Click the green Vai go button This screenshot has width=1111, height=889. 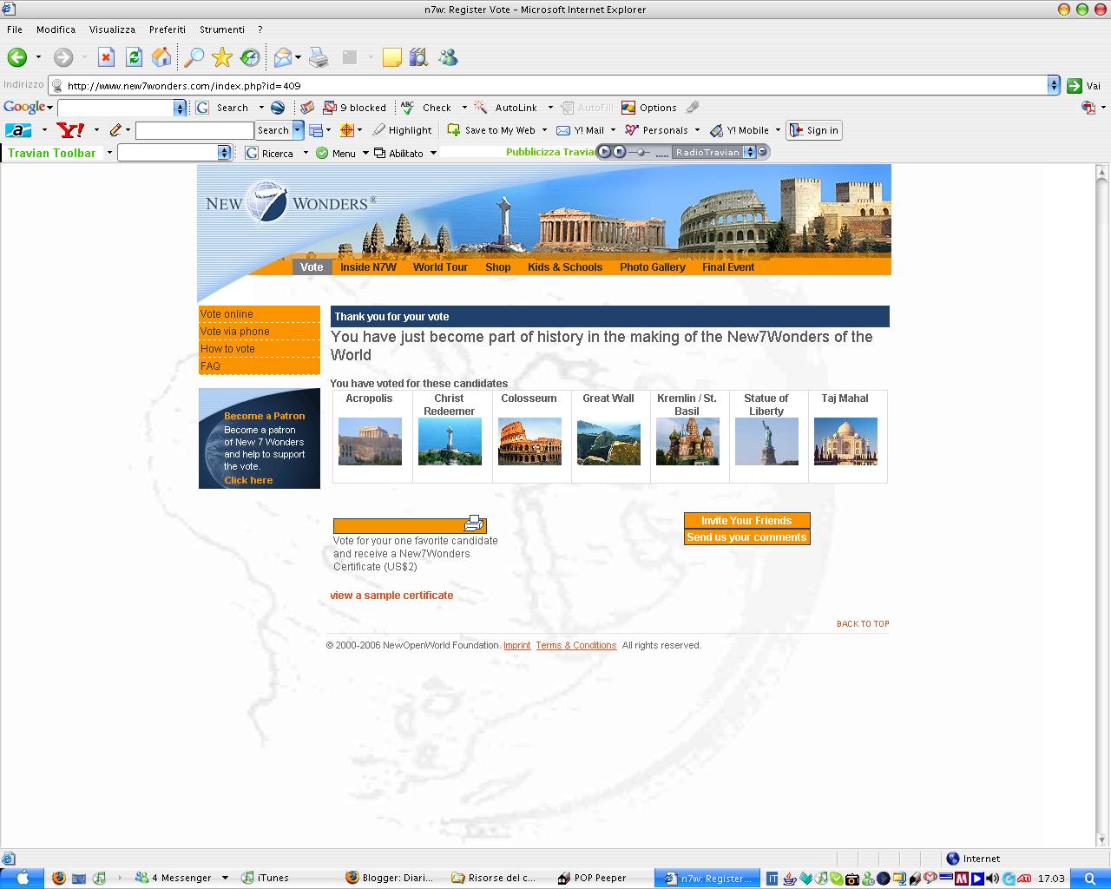1084,85
